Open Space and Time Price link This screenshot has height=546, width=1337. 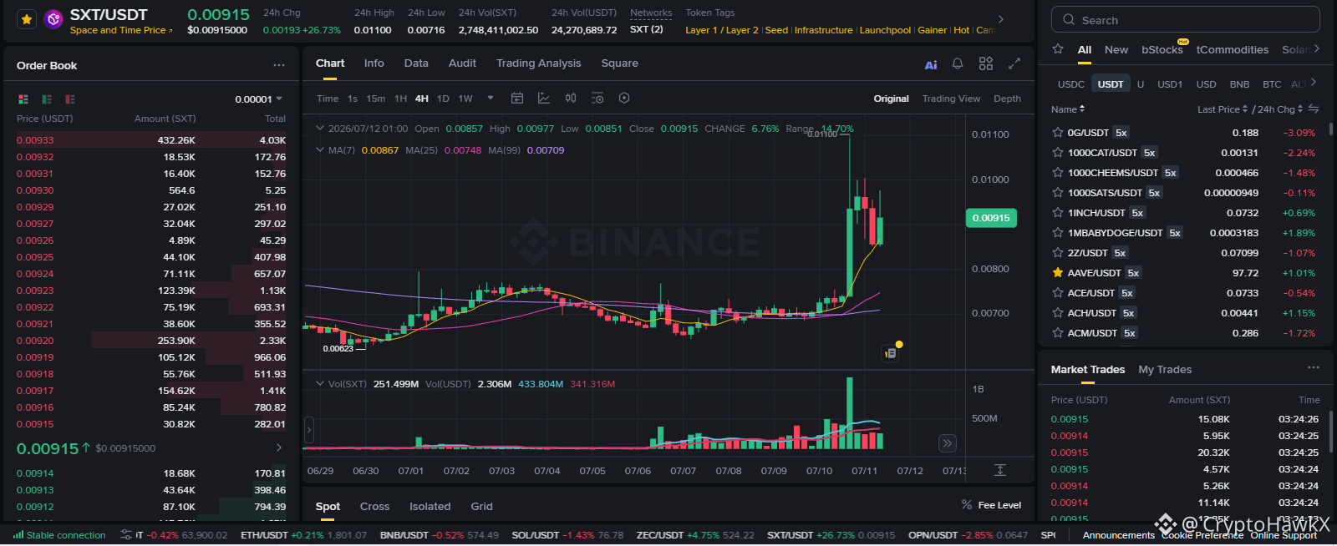tap(121, 31)
